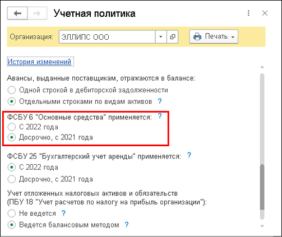The height and width of the screenshot is (237, 282).
Task: Show help for Не ведется option
Action: coord(63,213)
